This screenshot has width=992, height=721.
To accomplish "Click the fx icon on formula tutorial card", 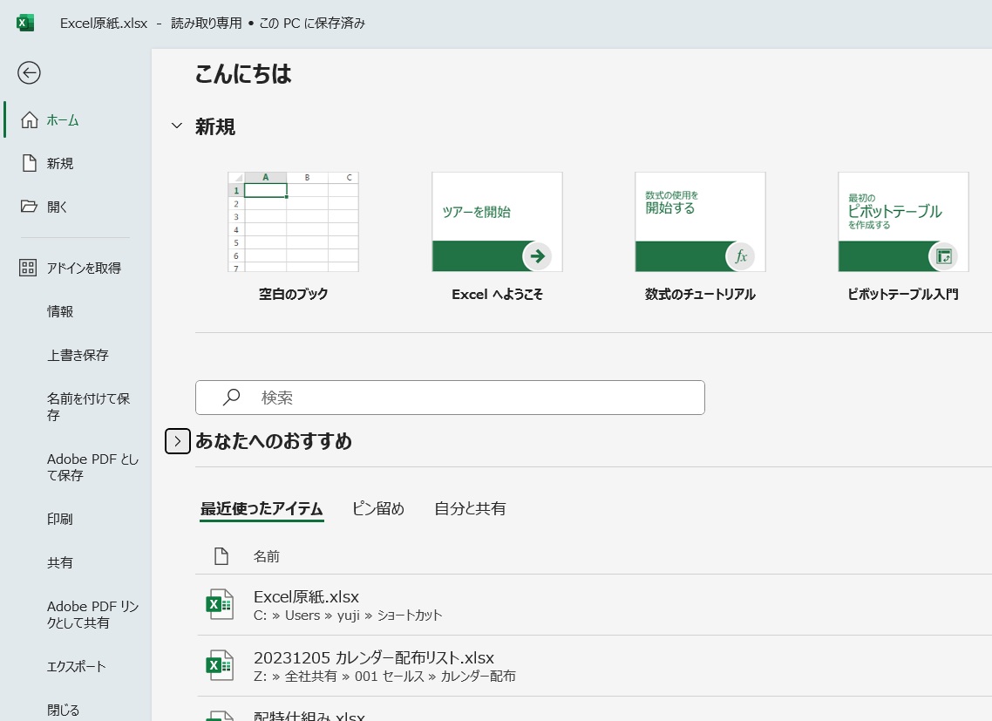I will tap(740, 256).
